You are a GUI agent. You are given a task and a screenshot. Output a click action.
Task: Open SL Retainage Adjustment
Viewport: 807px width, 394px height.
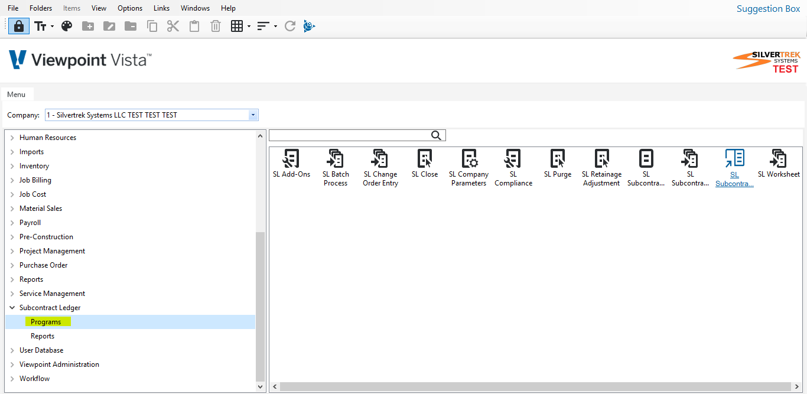coord(601,168)
